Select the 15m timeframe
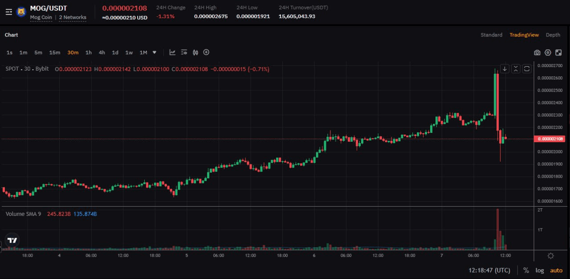The image size is (570, 279). pyautogui.click(x=55, y=52)
